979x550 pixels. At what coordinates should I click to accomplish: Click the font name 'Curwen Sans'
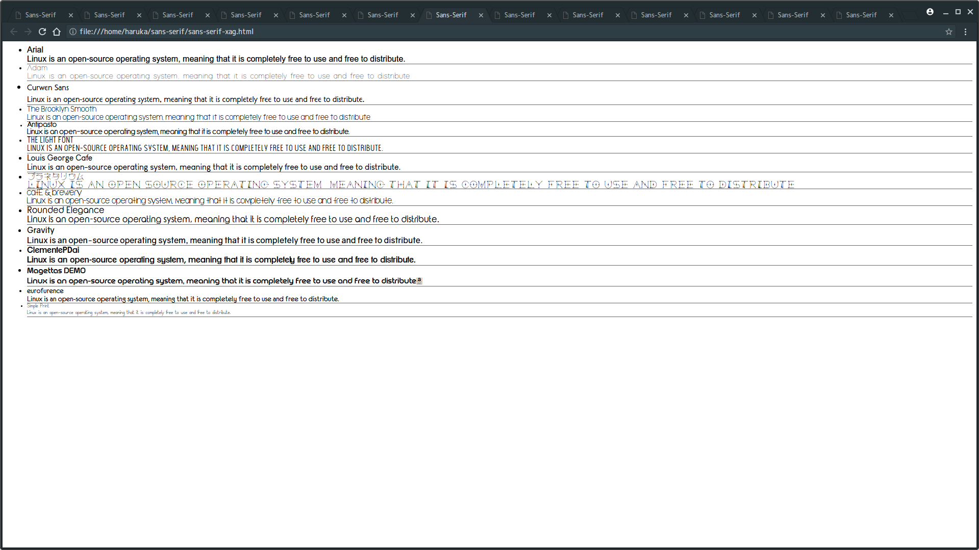tap(48, 88)
